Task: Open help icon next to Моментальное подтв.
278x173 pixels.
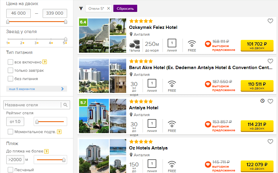Action: [x=59, y=132]
